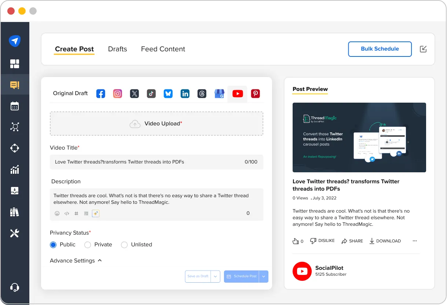Collapse the Advance Settings section

99,260
